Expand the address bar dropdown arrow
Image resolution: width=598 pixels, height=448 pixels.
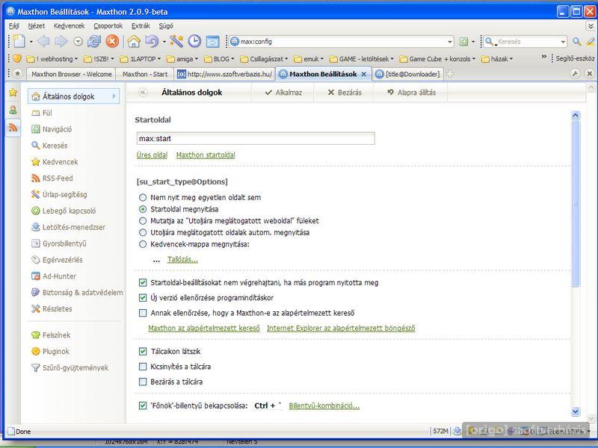[x=450, y=42]
